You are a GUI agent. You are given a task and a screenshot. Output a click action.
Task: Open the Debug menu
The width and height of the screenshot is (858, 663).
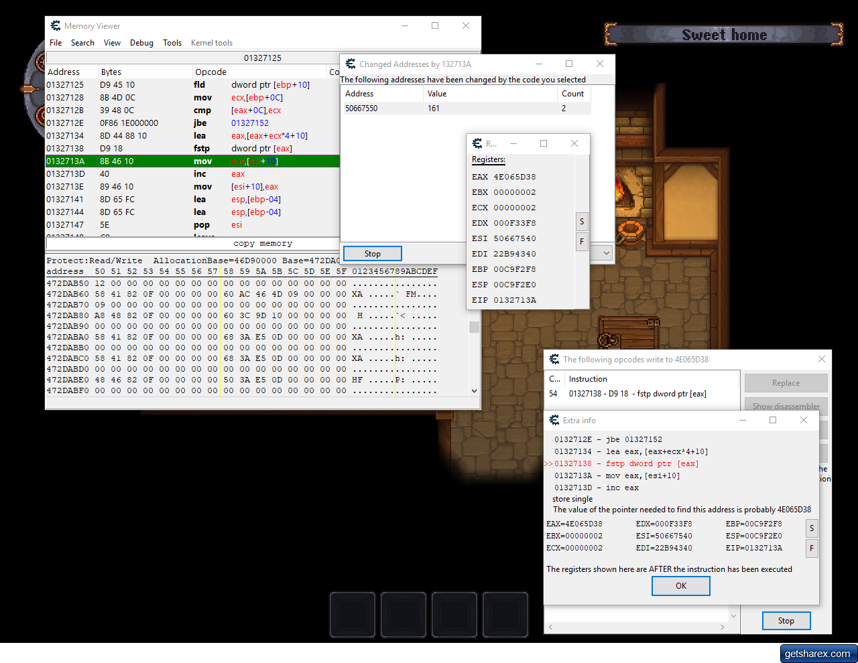point(141,43)
